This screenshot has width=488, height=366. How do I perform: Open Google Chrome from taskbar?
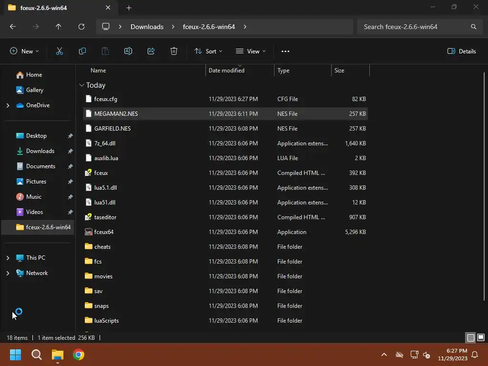(79, 355)
